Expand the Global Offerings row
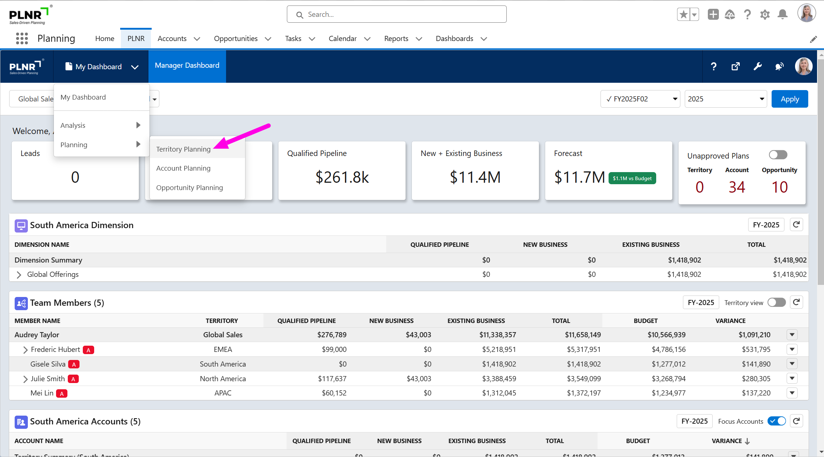 point(19,275)
